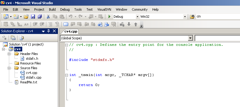The image size is (240, 107).
Task: Click the Find in Files binoculars icon
Action: point(192,17)
